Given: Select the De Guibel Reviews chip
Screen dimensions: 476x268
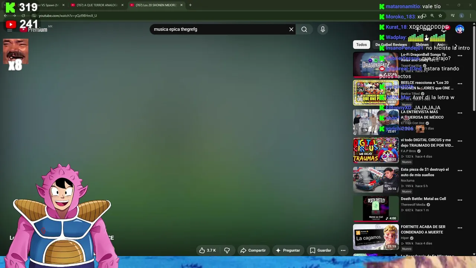Looking at the screenshot, I should (391, 45).
